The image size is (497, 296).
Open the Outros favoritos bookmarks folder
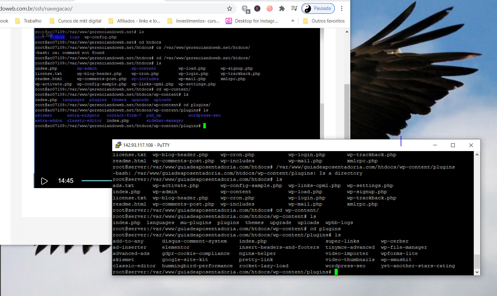324,21
